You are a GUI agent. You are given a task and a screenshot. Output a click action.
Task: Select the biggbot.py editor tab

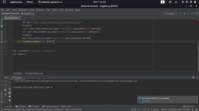coord(12,18)
